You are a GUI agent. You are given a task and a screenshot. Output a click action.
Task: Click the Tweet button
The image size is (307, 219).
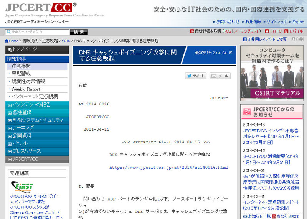coord(196,76)
